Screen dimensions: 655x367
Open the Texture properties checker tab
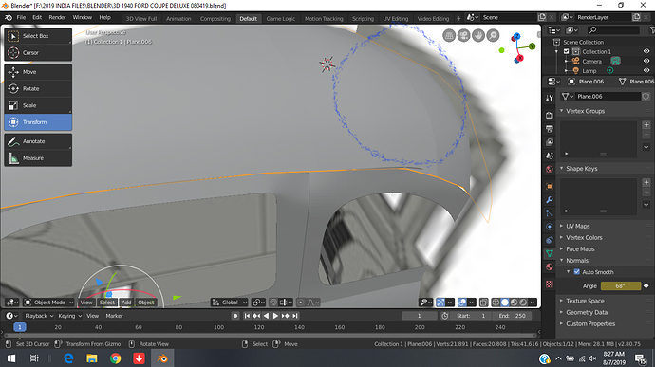(x=550, y=284)
